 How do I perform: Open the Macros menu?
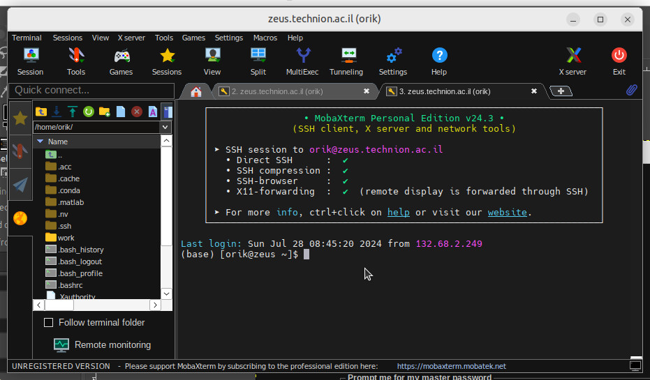click(x=265, y=38)
